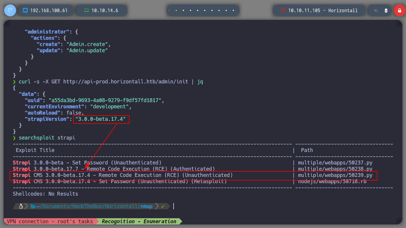Click the path nodejs/webapps/50716.rb
Image resolution: width=406 pixels, height=228 pixels.
coord(332,181)
